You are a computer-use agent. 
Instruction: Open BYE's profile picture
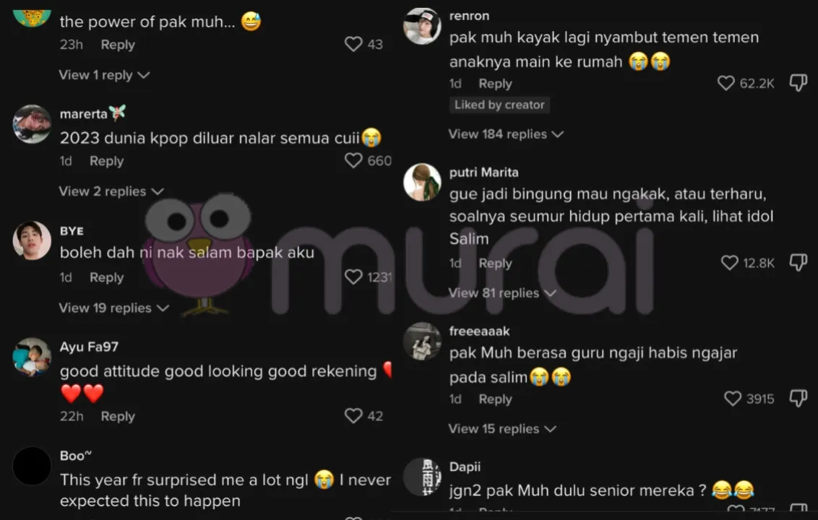click(x=32, y=240)
